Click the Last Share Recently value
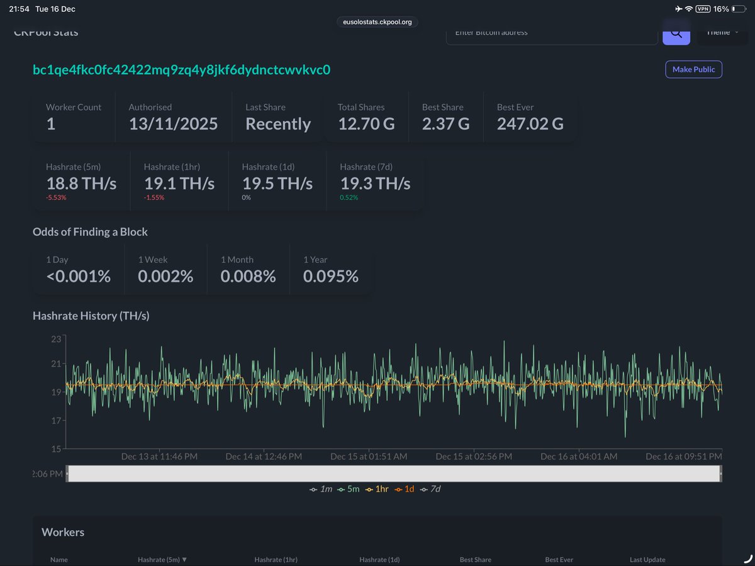Image resolution: width=755 pixels, height=566 pixels. pos(278,125)
